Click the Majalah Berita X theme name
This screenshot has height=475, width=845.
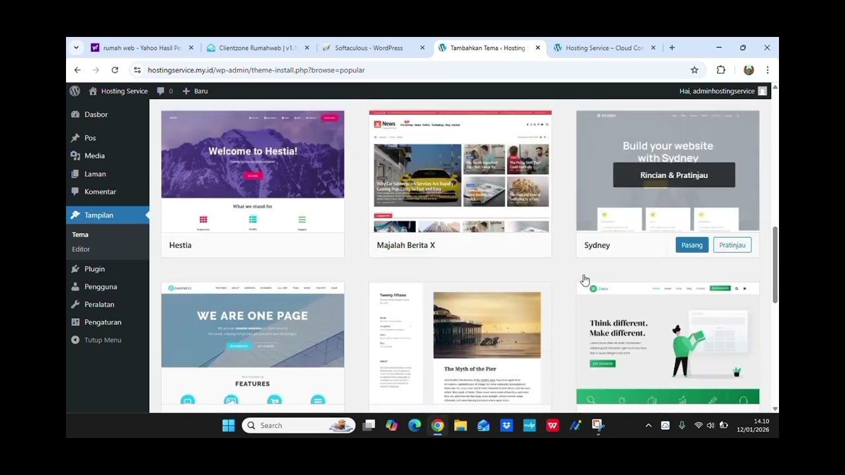406,245
